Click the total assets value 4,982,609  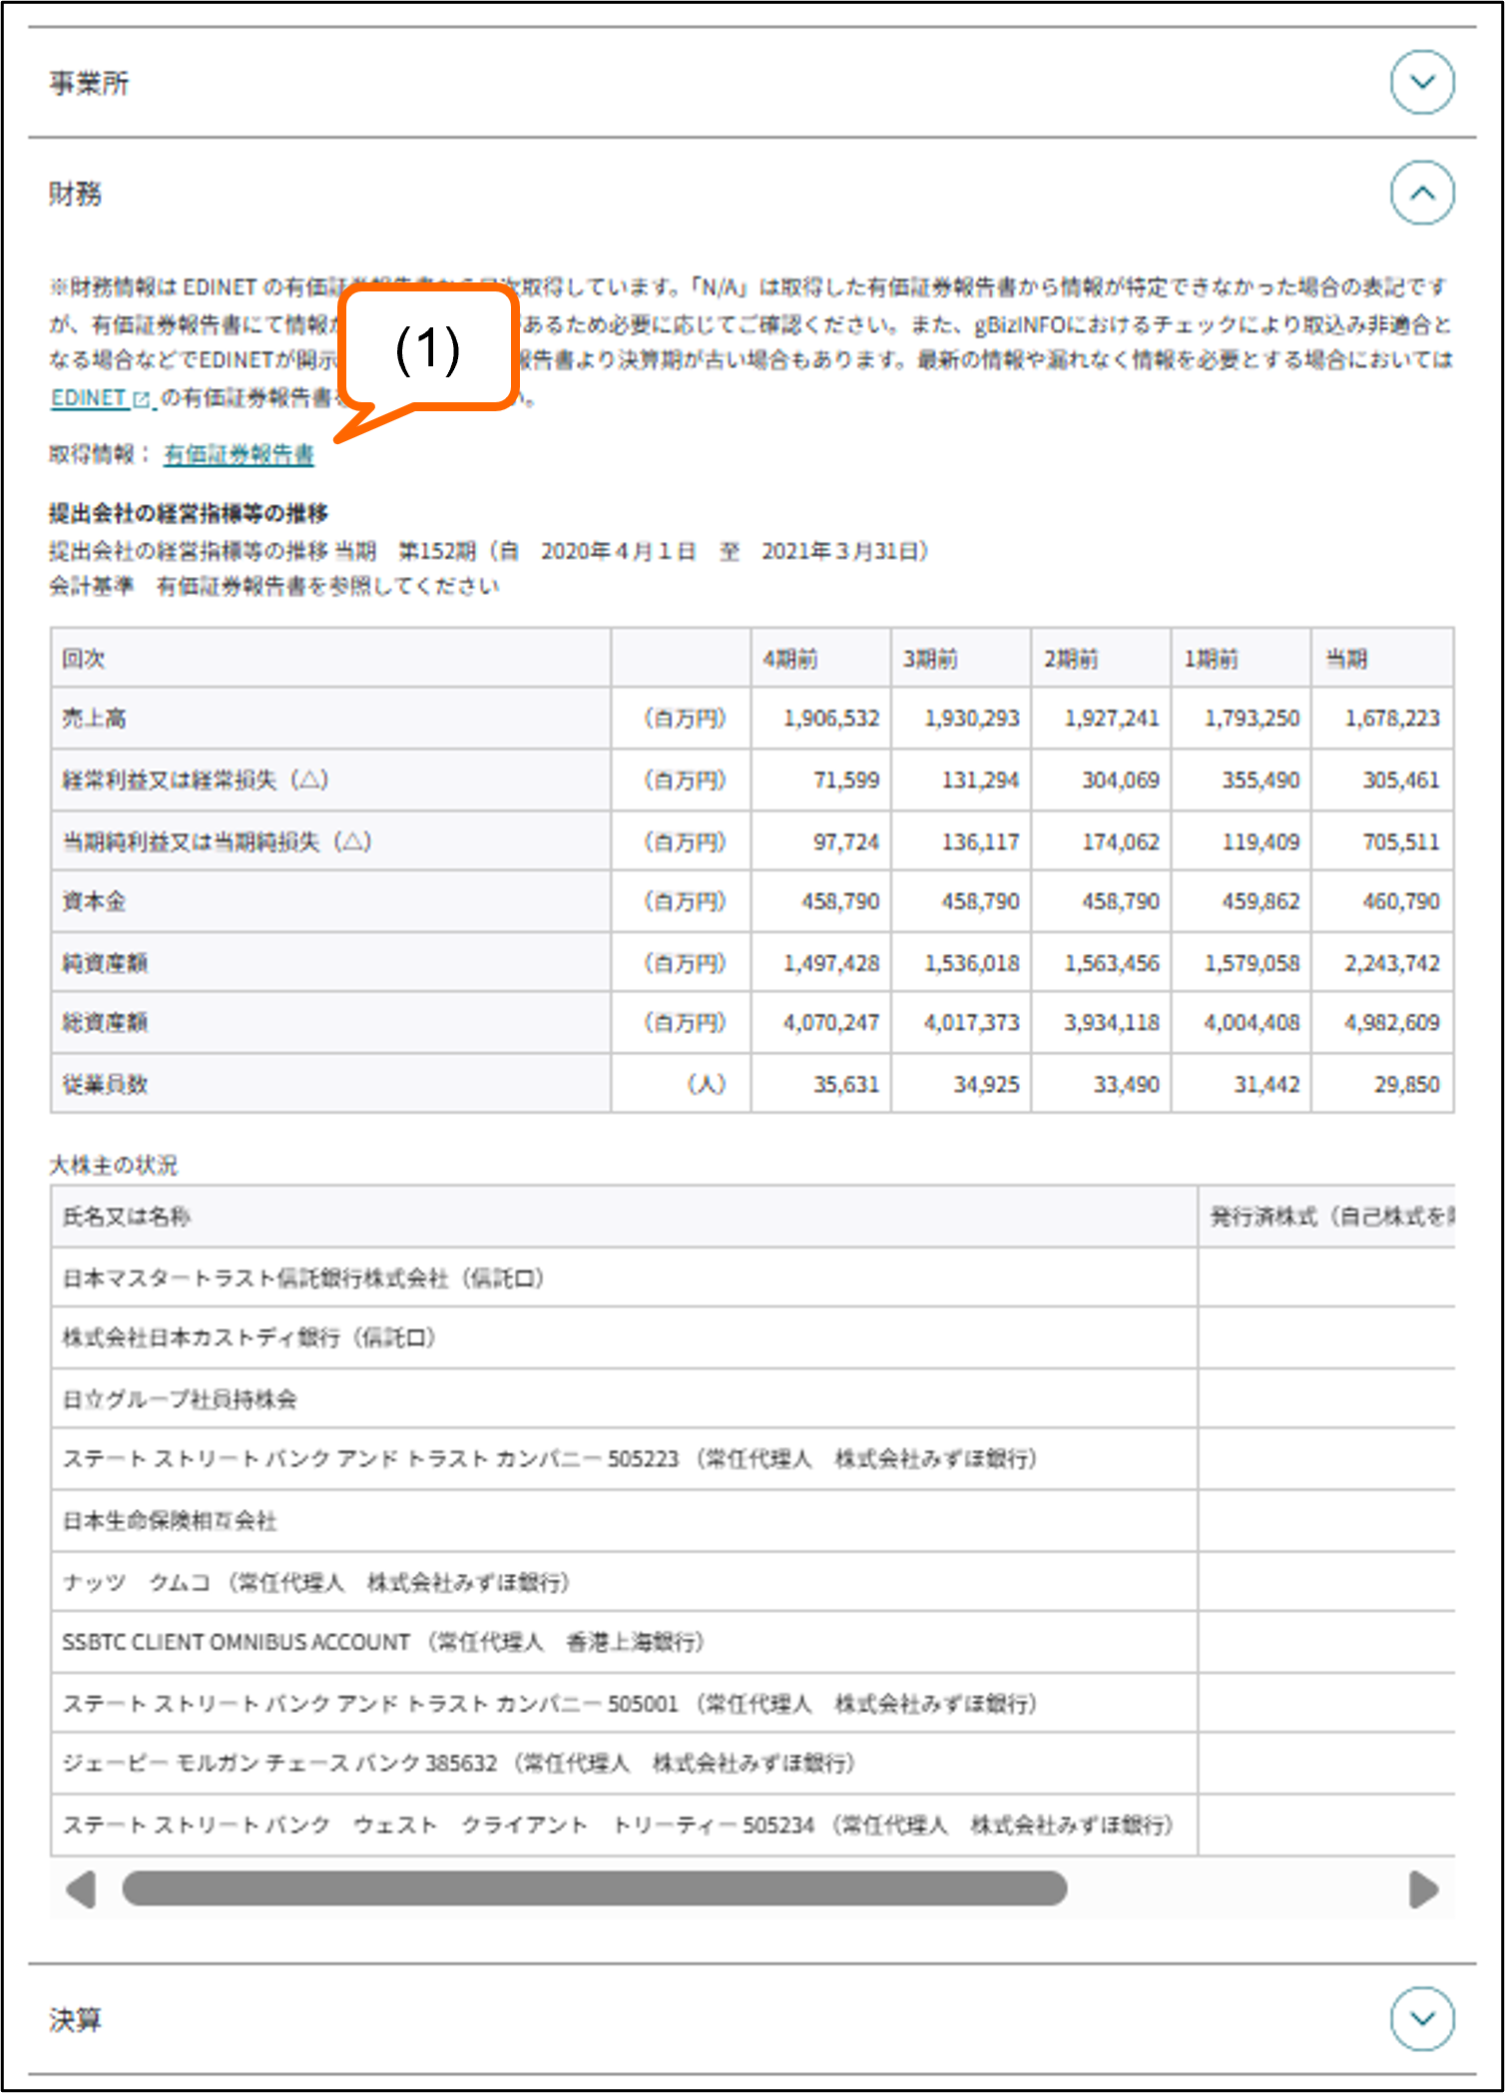[1392, 1023]
